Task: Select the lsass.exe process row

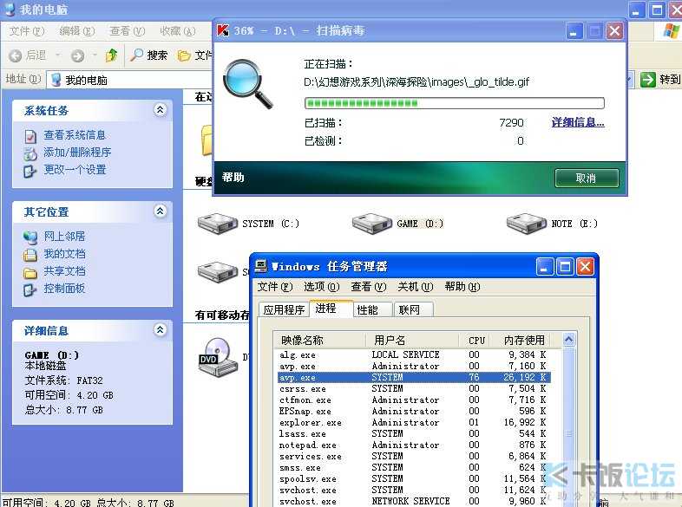Action: [x=413, y=434]
